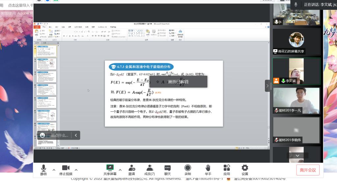Viewport: 337px width, 182px height.
Task: Open PowerPoint 文件 tab
Action: (37, 27)
